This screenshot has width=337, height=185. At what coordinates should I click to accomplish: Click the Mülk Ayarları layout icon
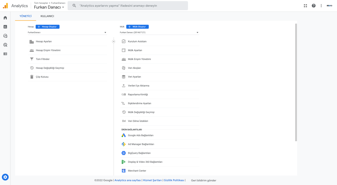(x=124, y=50)
